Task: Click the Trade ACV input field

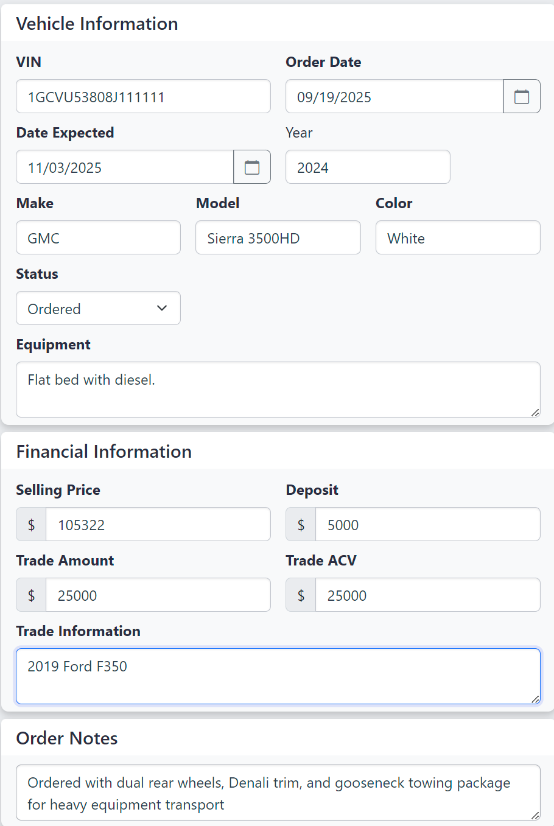Action: pyautogui.click(x=427, y=595)
